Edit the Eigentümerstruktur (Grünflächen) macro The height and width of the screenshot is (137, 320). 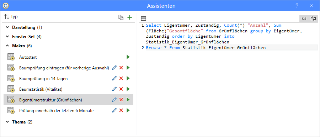114,100
